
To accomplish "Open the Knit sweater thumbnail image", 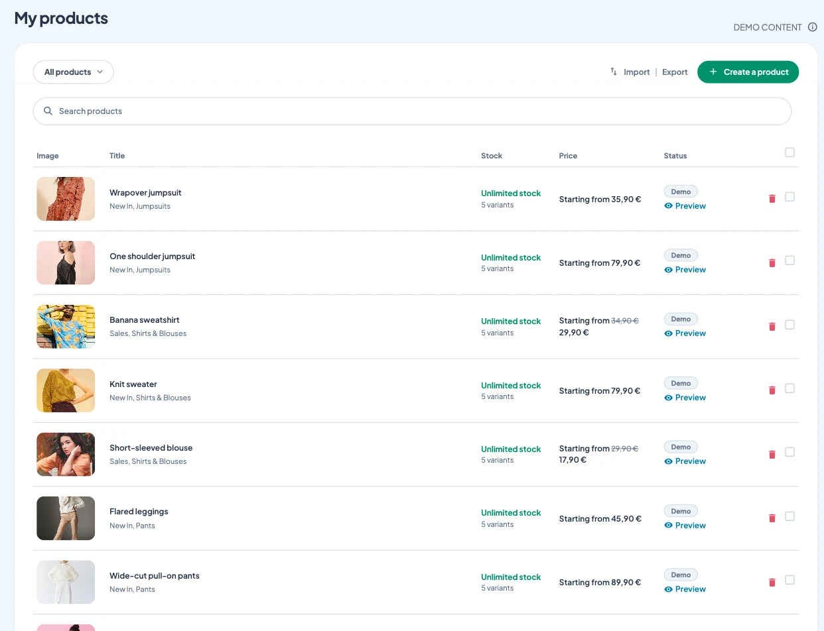I will [x=66, y=390].
